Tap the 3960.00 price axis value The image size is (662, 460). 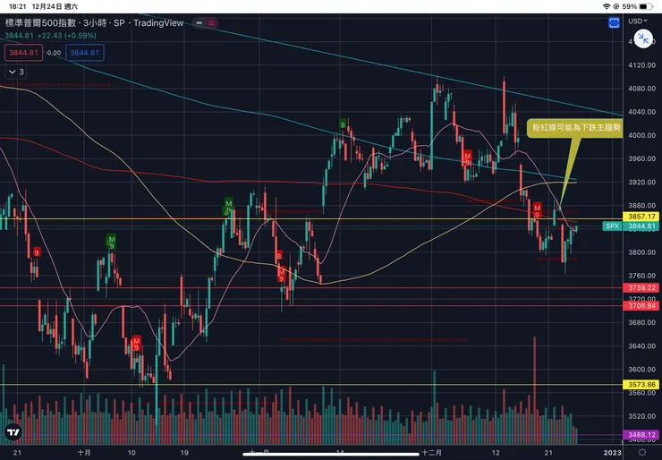point(641,158)
